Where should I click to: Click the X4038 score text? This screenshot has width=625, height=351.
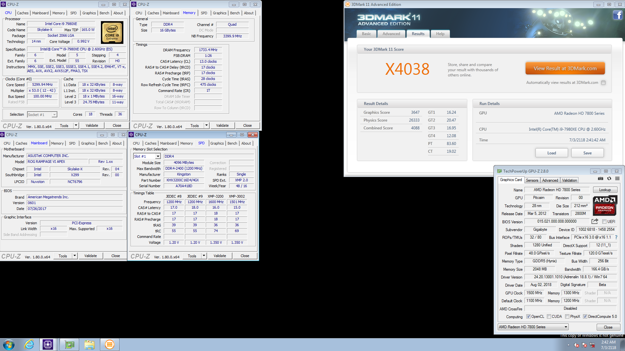[407, 69]
